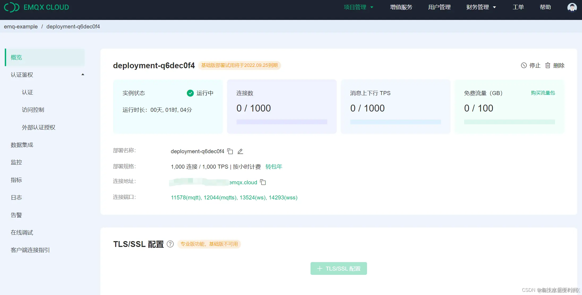
Task: Click the 购买流量包 link
Action: point(543,93)
